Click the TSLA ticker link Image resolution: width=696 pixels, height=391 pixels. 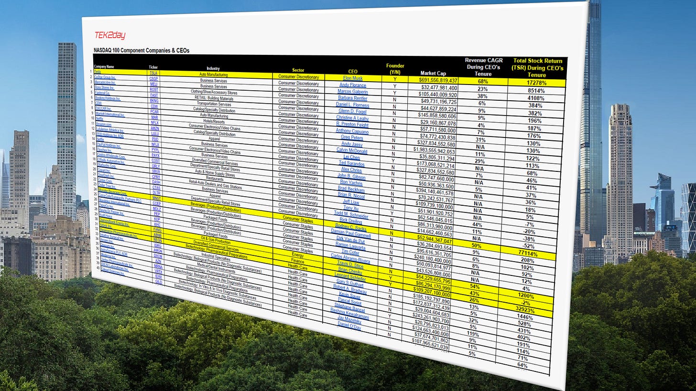(153, 73)
